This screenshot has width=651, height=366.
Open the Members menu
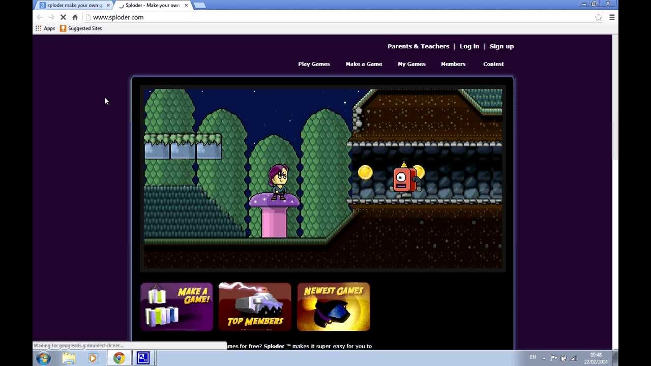453,64
